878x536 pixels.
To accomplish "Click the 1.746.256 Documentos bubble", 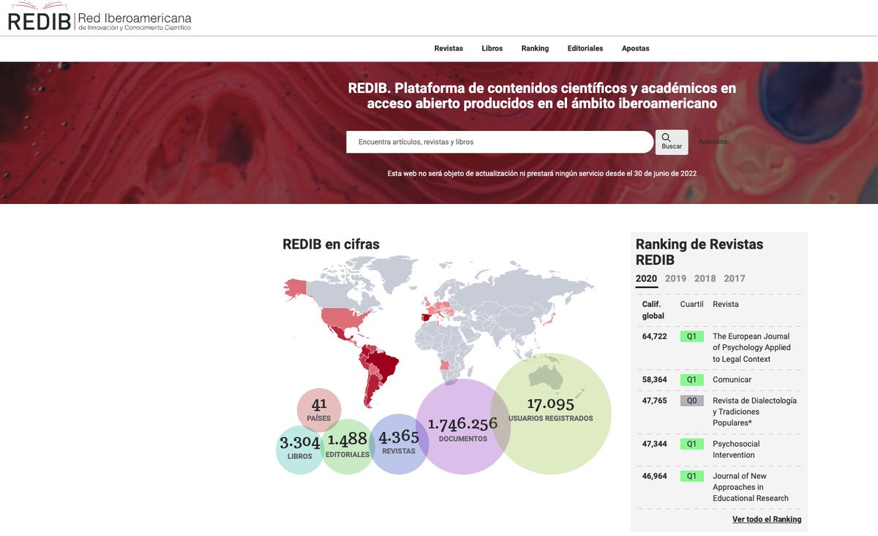I will [462, 426].
